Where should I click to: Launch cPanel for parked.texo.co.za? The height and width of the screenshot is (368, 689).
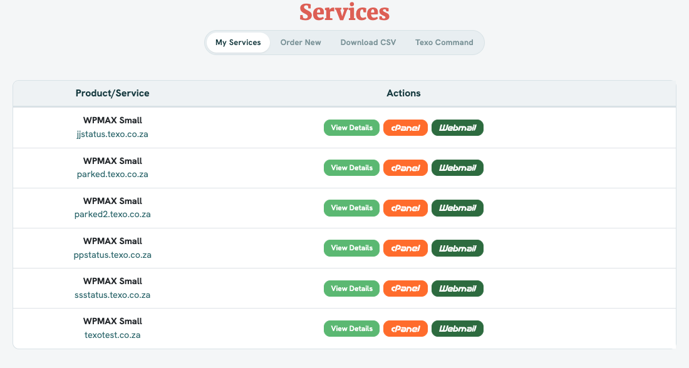pos(406,168)
